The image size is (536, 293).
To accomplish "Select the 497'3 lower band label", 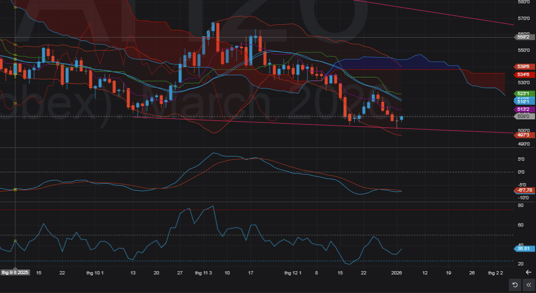I will (524, 135).
